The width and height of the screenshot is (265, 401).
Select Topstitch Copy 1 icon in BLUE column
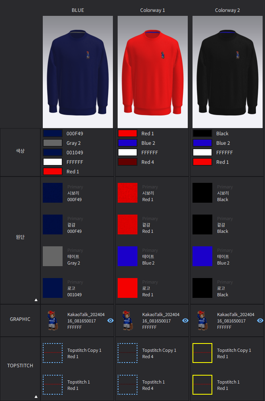pos(53,353)
